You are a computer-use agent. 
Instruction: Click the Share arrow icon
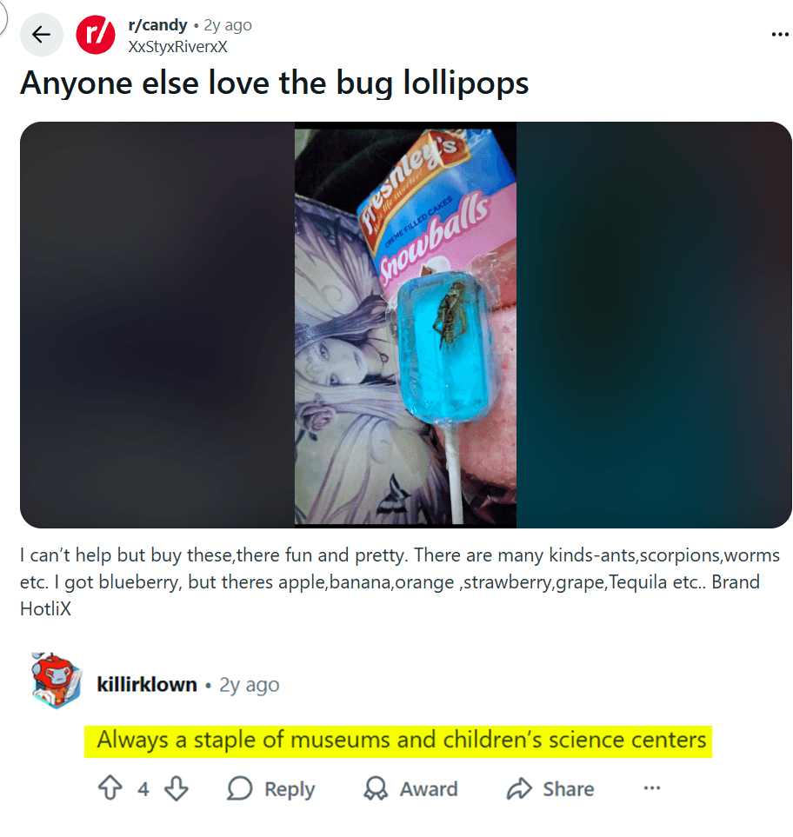coord(519,787)
